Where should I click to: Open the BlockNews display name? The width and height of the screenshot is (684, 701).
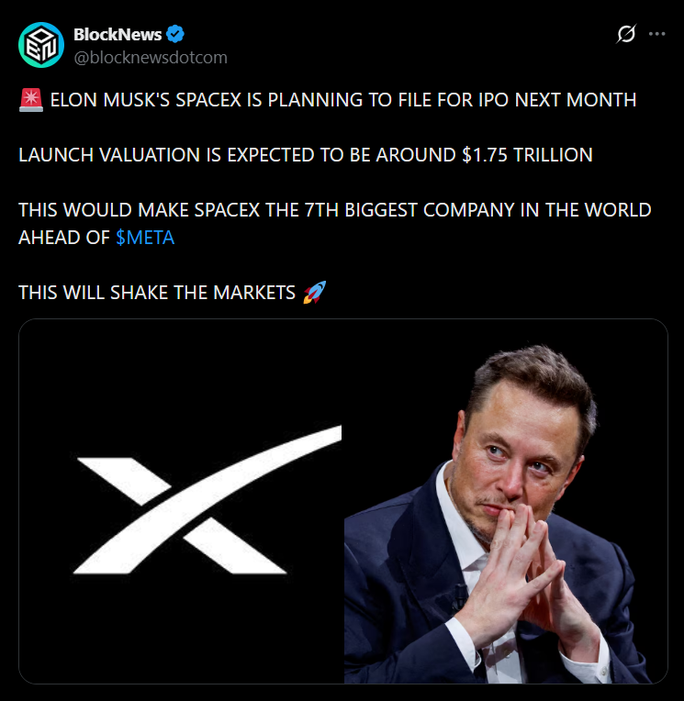pyautogui.click(x=118, y=35)
